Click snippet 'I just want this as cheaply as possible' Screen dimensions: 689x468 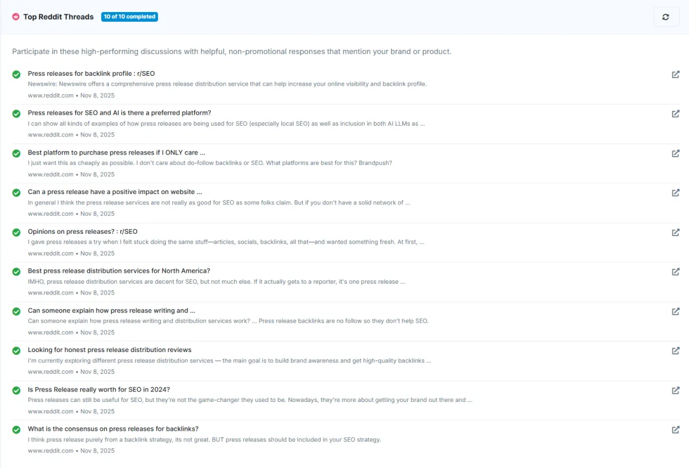[x=210, y=163]
